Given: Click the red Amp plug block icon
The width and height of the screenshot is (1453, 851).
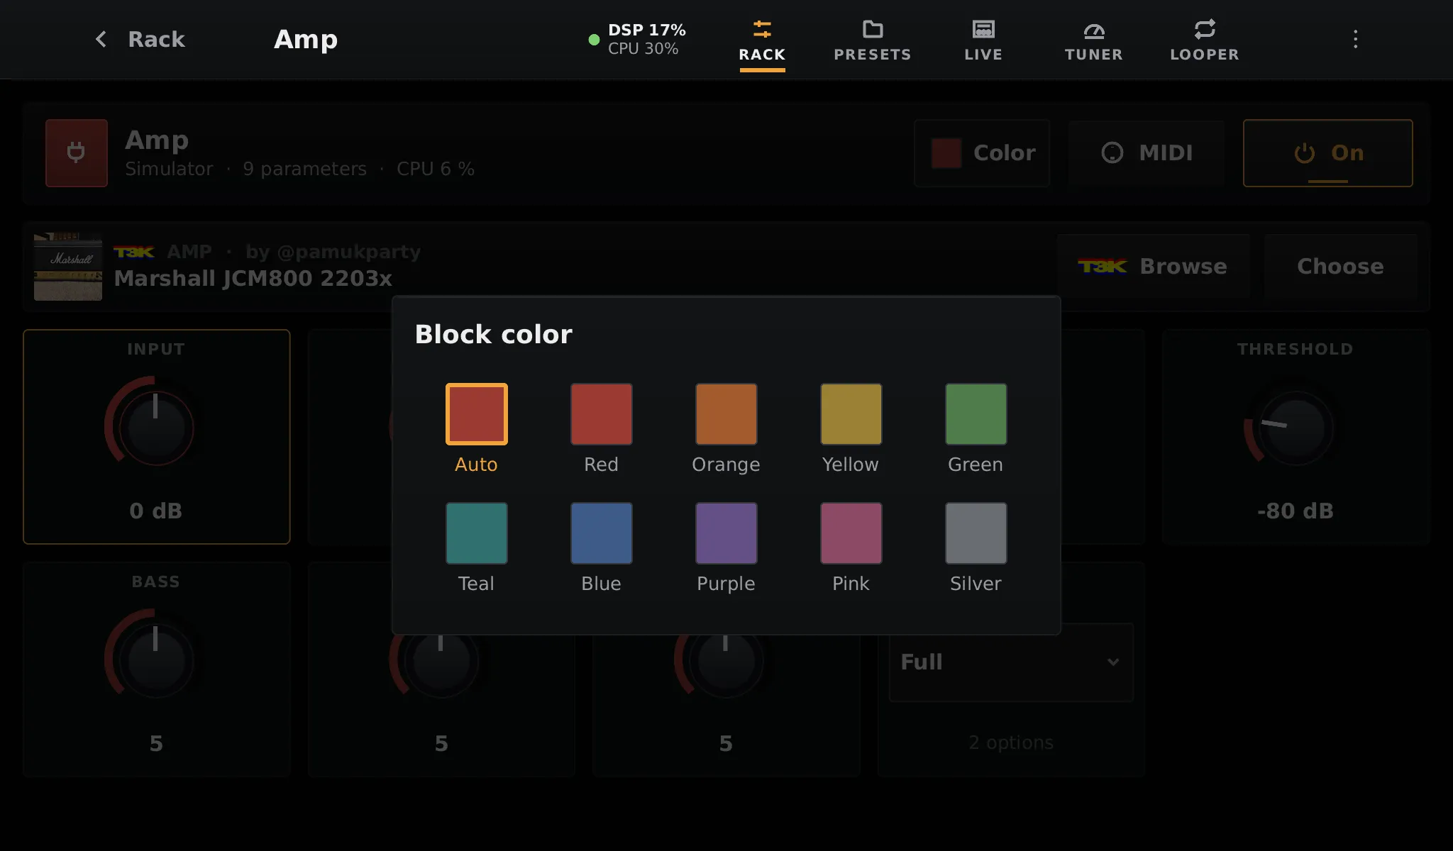Looking at the screenshot, I should pos(77,153).
